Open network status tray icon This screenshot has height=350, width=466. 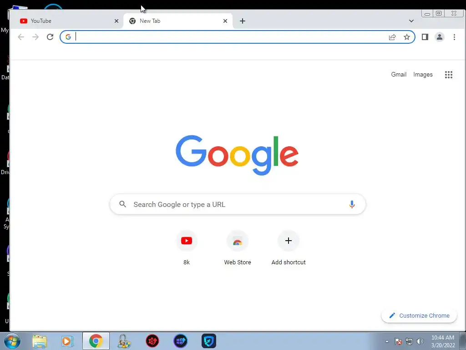point(409,341)
